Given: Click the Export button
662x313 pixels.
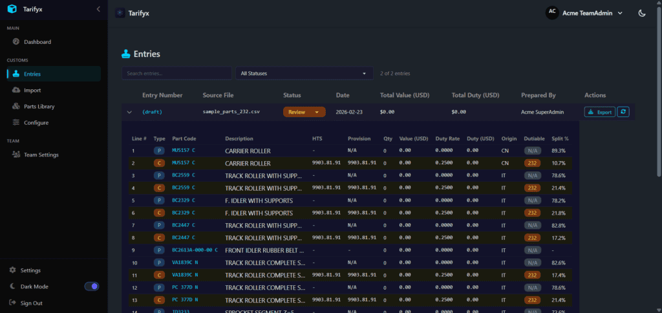Looking at the screenshot, I should (599, 112).
